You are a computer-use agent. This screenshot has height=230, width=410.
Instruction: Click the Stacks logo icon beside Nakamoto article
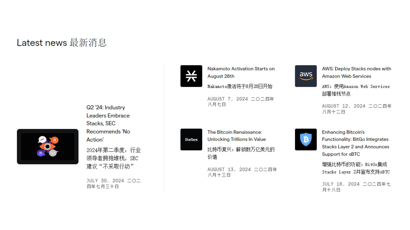191,76
